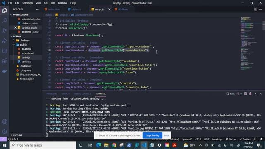Open the Extensions view
Screen dimensions: 265x149
pos(5,61)
